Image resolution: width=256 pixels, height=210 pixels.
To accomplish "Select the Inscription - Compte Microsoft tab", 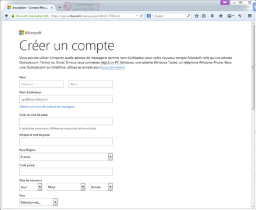I will pyautogui.click(x=30, y=8).
